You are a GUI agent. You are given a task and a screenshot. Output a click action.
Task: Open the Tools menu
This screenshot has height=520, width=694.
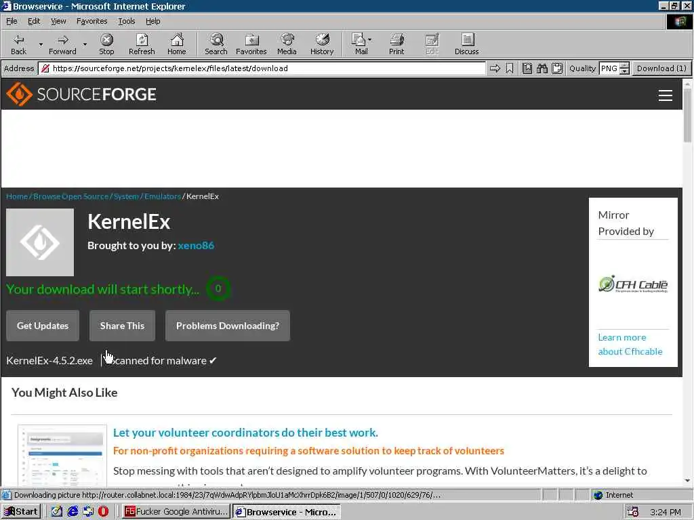[x=126, y=21]
